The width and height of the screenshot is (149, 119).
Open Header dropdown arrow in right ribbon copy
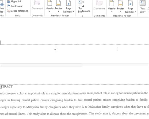112,12
